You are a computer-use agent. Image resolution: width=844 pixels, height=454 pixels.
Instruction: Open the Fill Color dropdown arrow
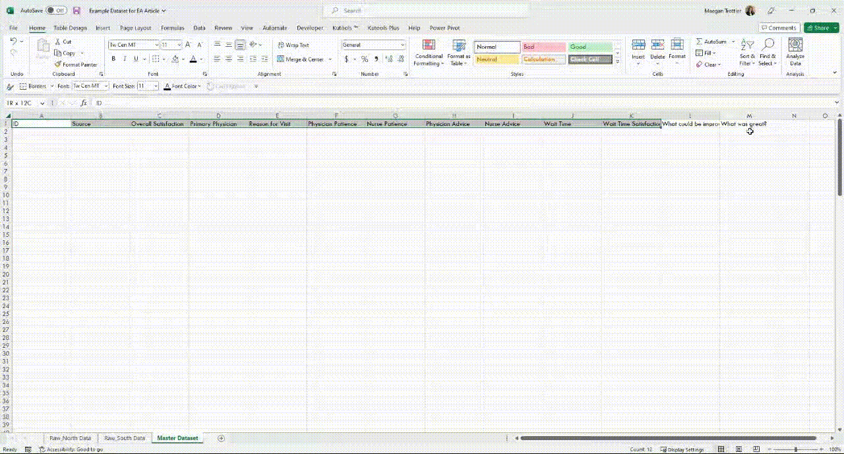[x=183, y=59]
